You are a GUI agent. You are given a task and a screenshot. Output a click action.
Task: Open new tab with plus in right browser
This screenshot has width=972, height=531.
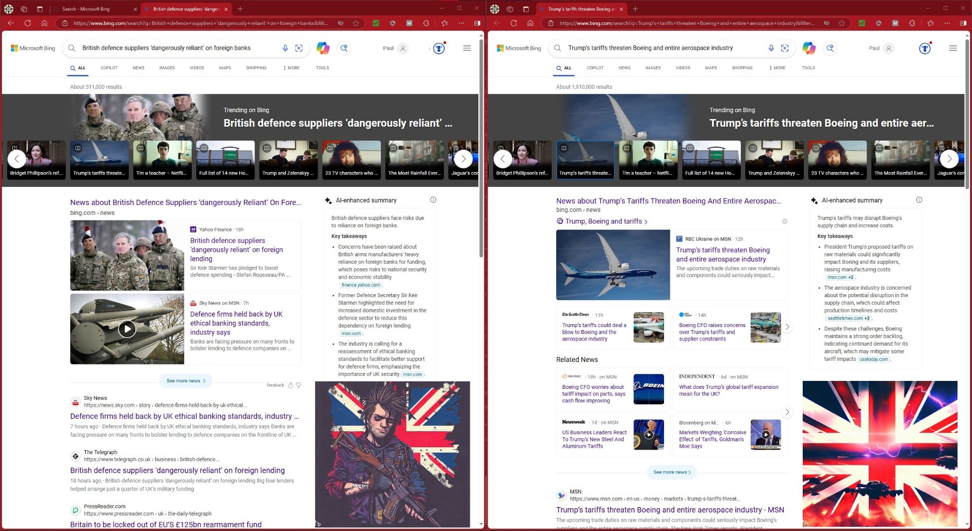click(635, 9)
